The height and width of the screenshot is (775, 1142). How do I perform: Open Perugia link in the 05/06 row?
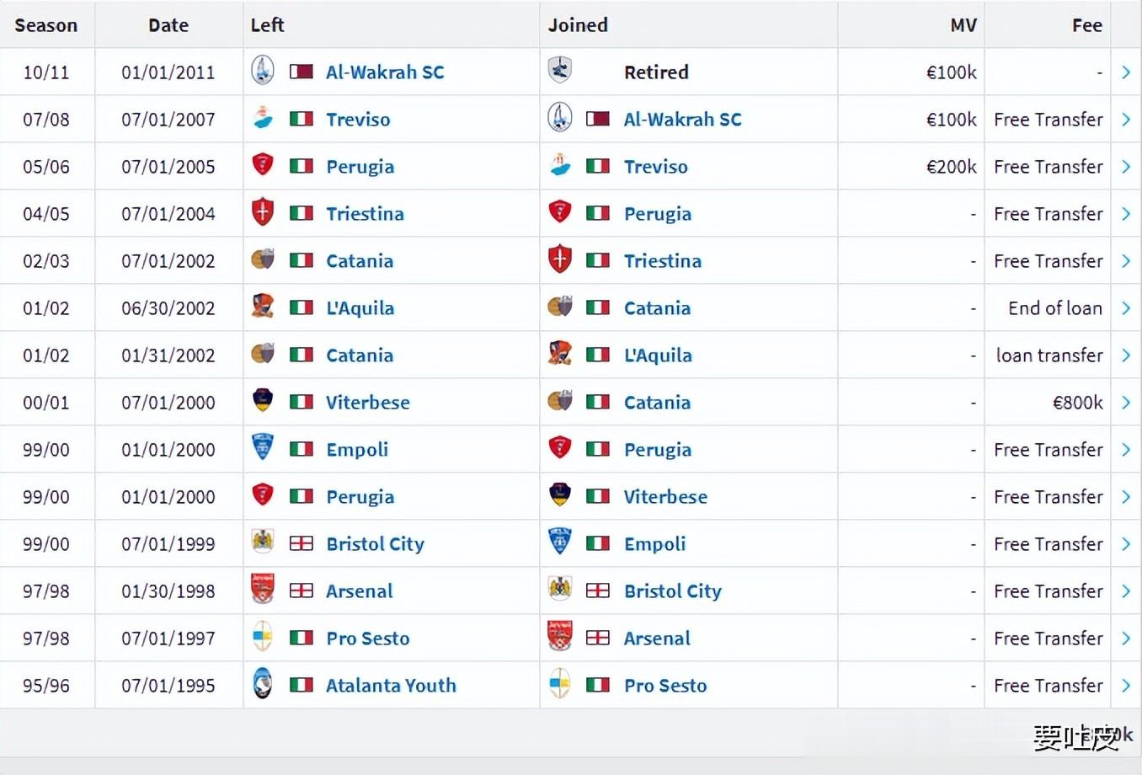[x=360, y=167]
